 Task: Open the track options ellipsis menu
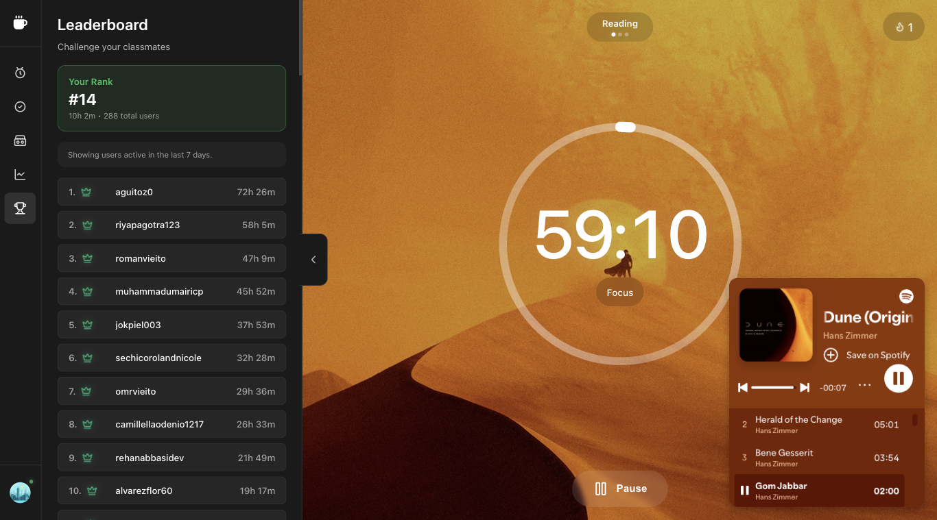[x=865, y=387]
